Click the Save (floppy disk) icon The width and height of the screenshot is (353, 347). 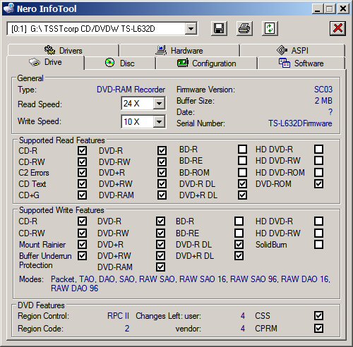click(219, 28)
